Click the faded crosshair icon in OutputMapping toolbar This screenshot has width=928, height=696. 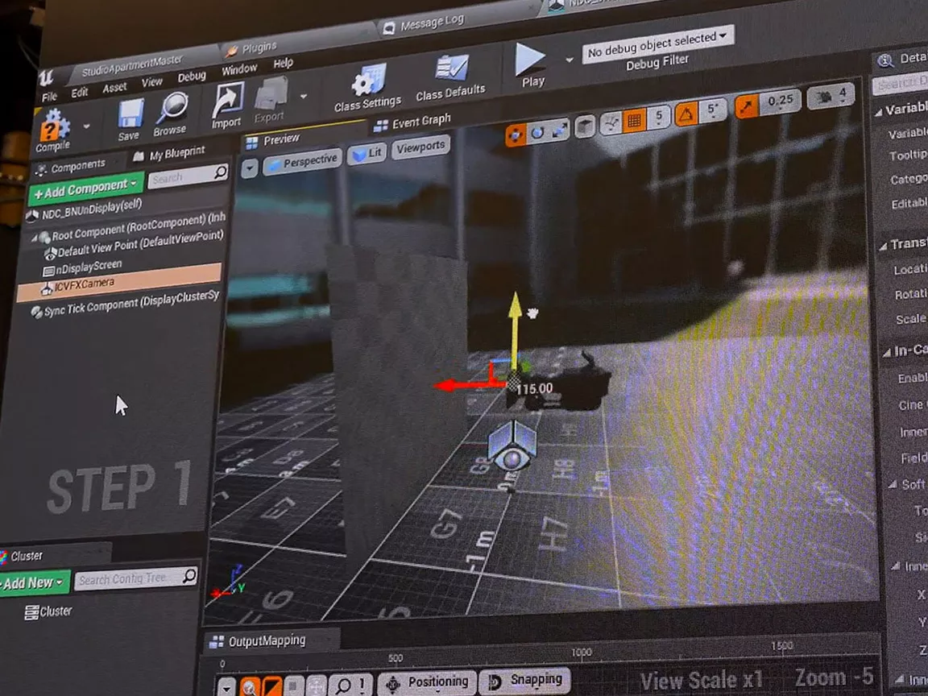(317, 686)
